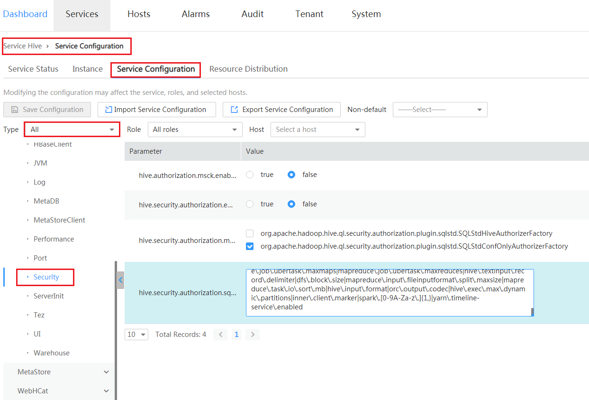
Task: Select Port in the configuration tree
Action: tap(40, 258)
